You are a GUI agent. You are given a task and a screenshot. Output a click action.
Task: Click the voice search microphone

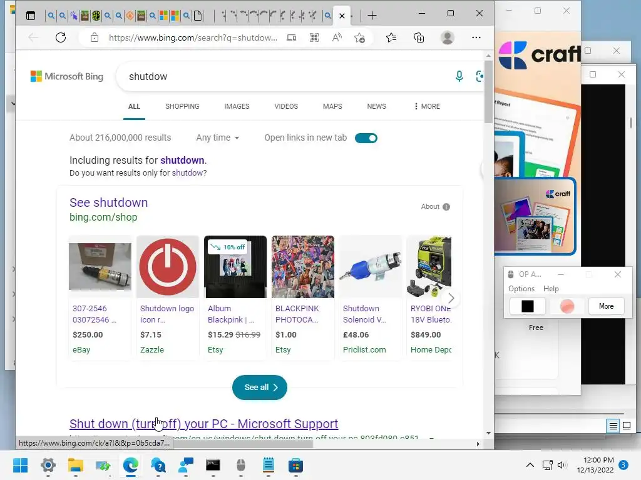(x=459, y=76)
